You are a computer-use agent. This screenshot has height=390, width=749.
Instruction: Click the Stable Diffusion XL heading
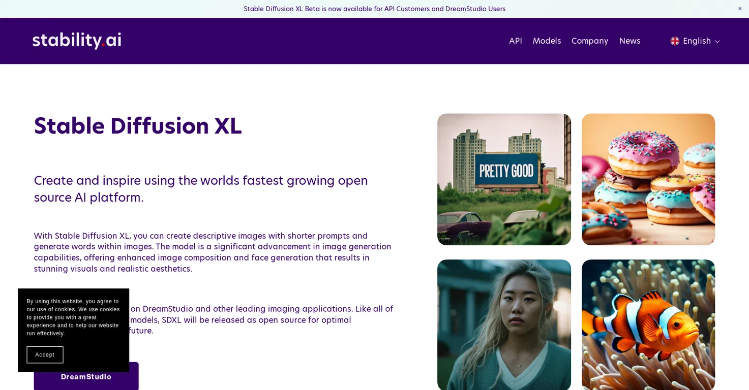point(138,126)
